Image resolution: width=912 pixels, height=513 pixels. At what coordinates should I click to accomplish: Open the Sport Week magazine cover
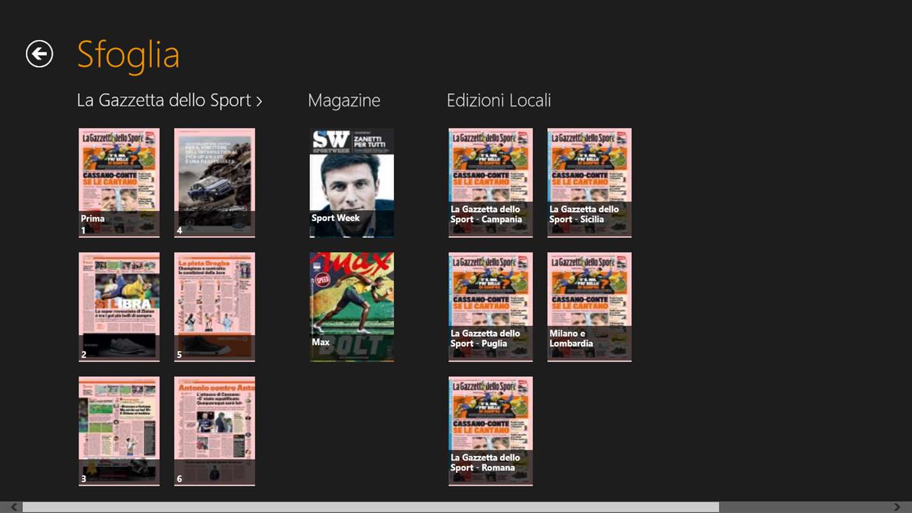pos(351,182)
